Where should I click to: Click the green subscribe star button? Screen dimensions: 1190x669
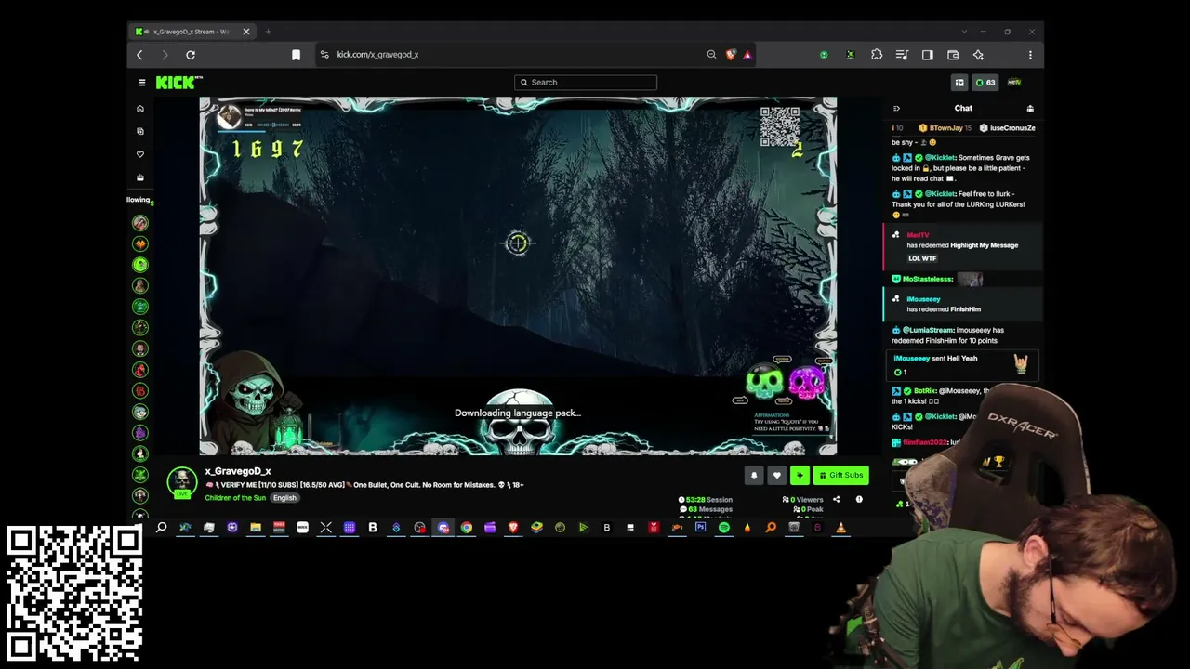[800, 476]
